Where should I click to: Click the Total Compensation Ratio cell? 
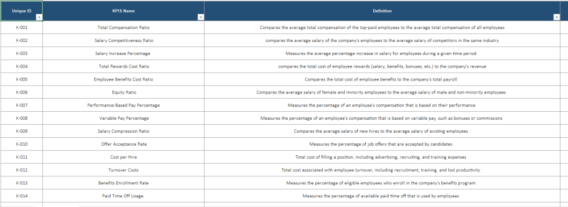pyautogui.click(x=123, y=27)
